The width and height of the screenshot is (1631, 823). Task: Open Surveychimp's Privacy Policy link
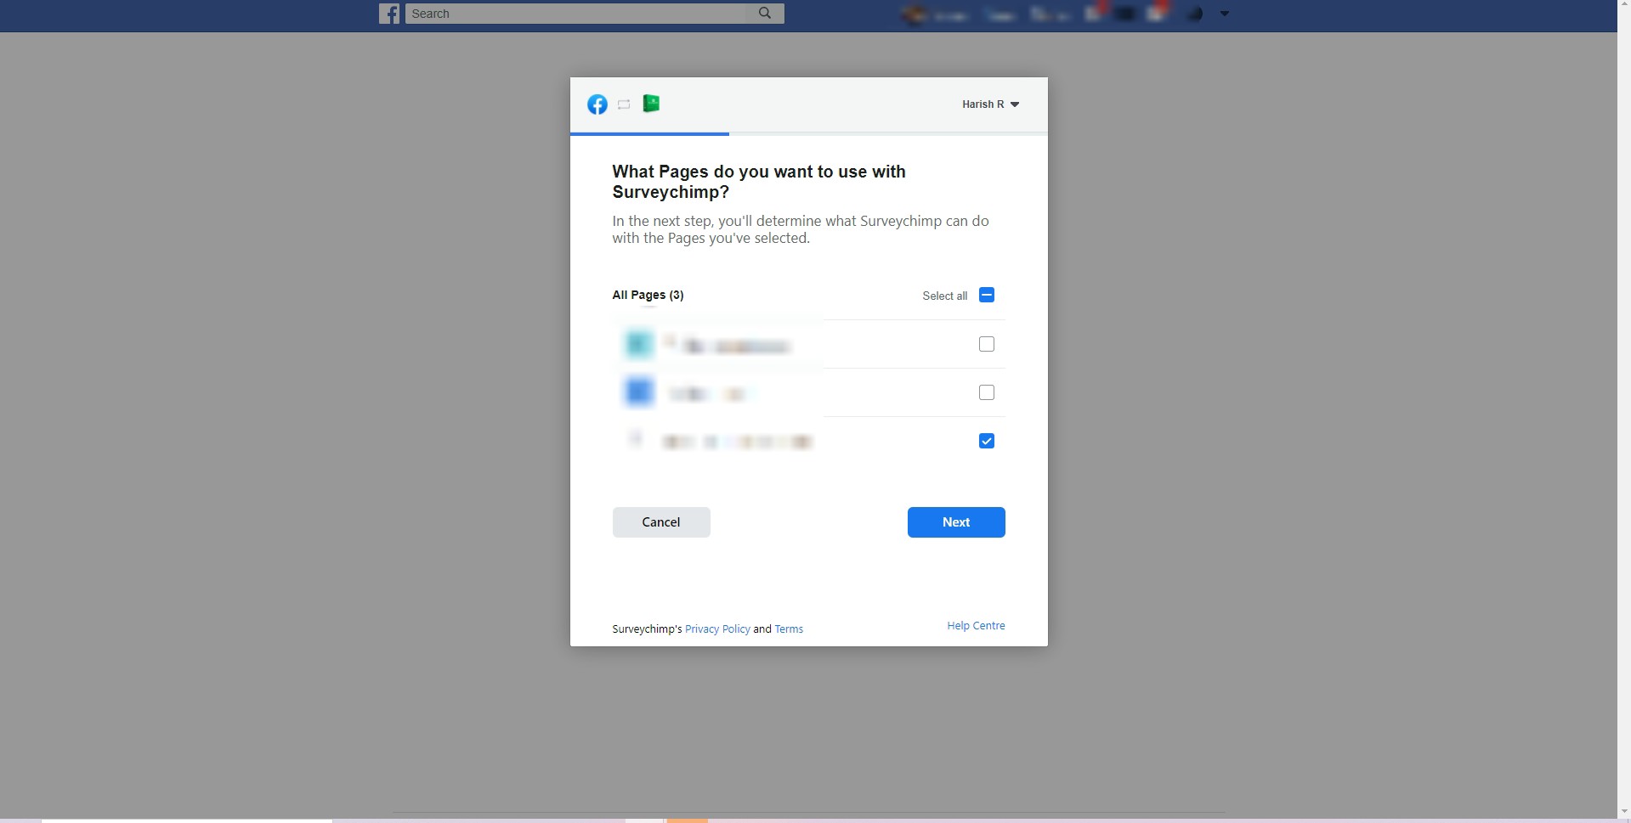tap(716, 629)
